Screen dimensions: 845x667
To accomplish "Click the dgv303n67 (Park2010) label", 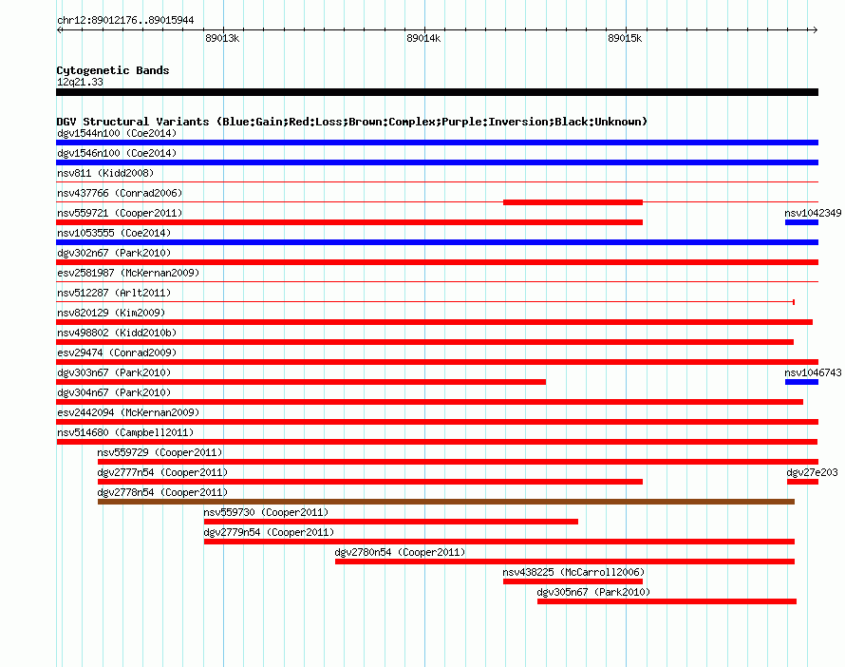I will pos(114,372).
